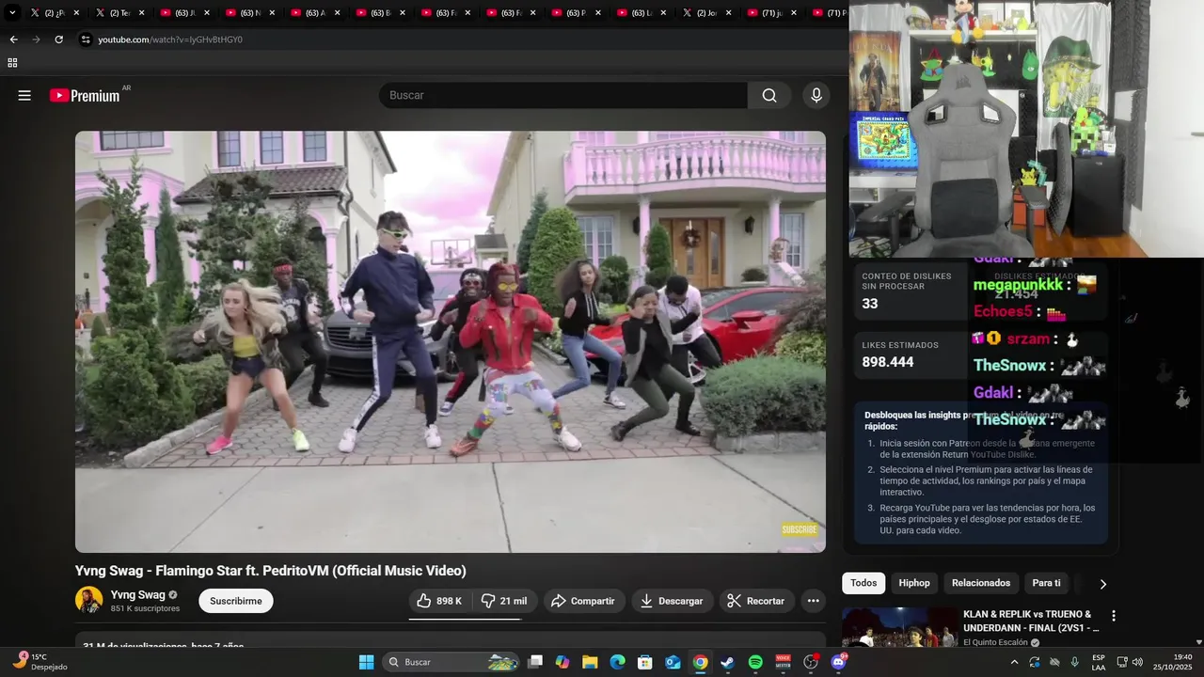Open Outlook from taskbar
The image size is (1204, 677).
pyautogui.click(x=673, y=662)
